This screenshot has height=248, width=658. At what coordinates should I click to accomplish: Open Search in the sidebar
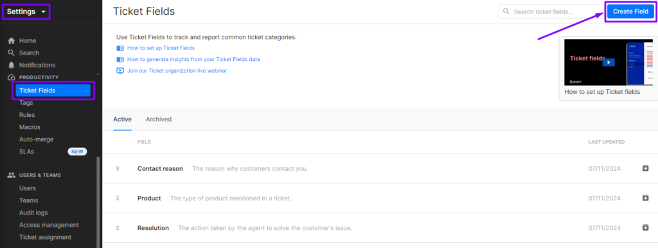(x=29, y=53)
